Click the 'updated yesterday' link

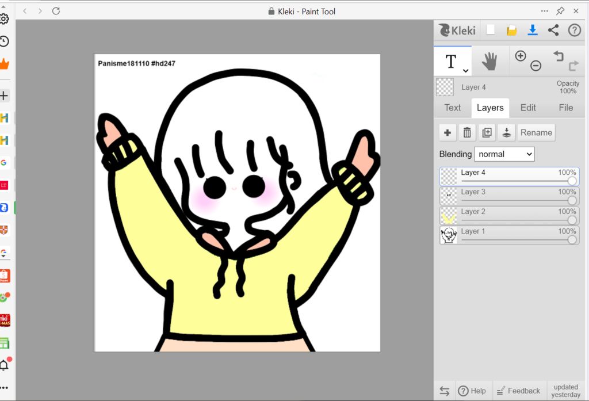(x=566, y=391)
